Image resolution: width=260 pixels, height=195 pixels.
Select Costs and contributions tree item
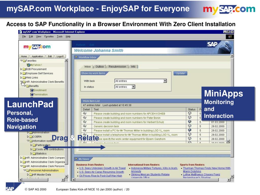point(50,149)
